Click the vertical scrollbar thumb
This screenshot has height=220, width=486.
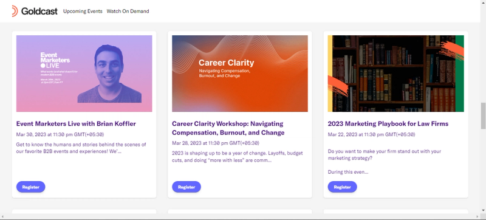483,115
